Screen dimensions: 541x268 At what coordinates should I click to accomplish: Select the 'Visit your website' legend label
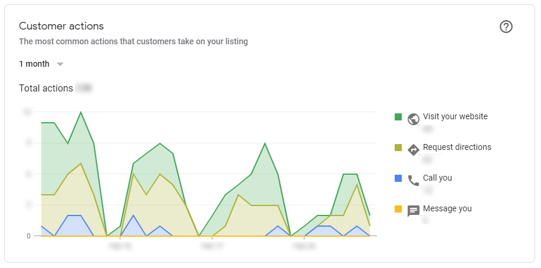tap(455, 116)
